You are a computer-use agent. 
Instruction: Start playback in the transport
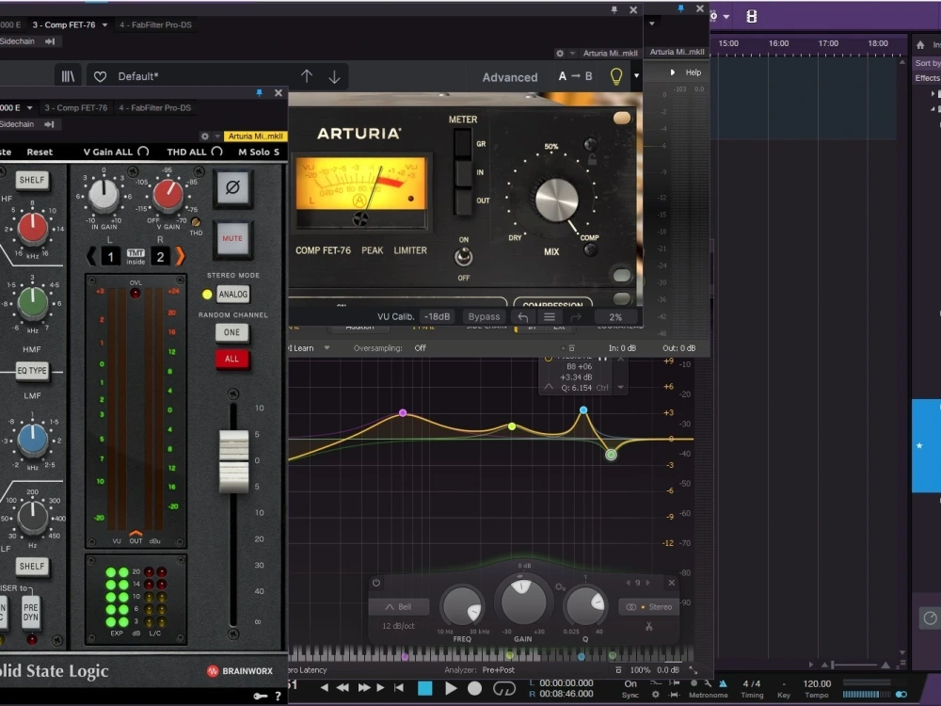click(451, 688)
